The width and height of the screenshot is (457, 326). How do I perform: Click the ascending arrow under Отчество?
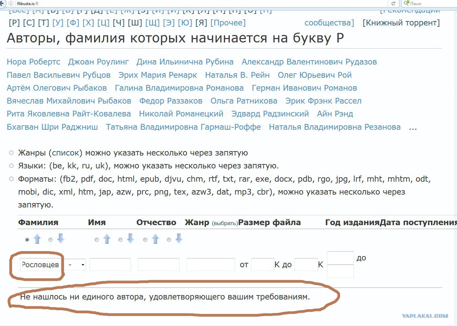click(x=155, y=239)
